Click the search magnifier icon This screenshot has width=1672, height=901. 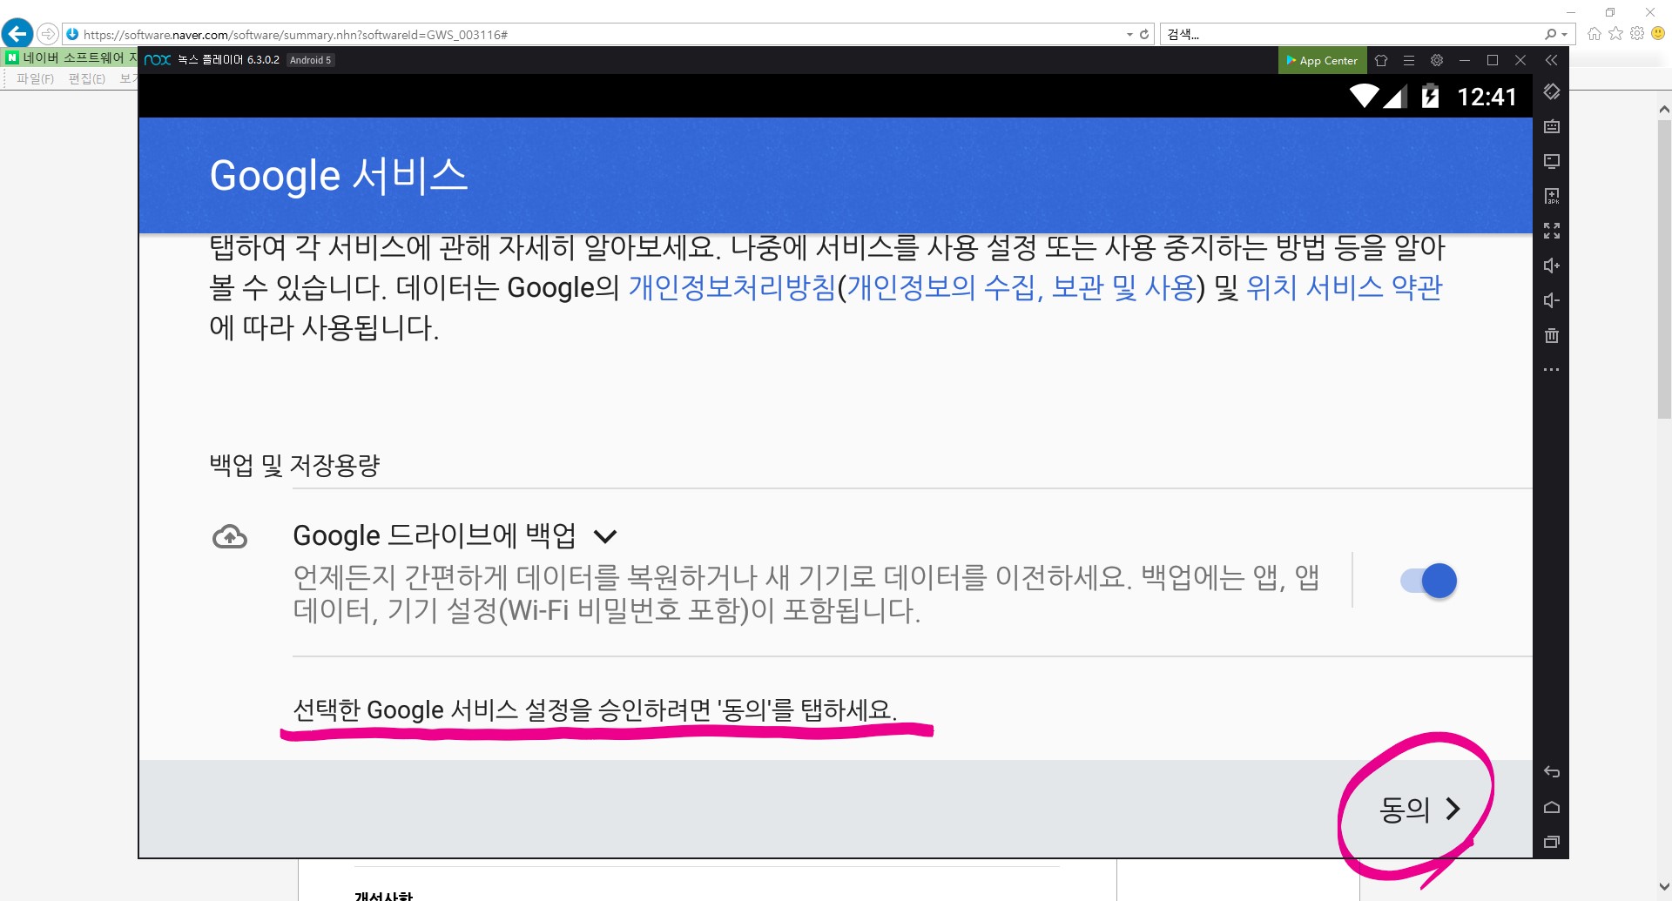(1550, 34)
